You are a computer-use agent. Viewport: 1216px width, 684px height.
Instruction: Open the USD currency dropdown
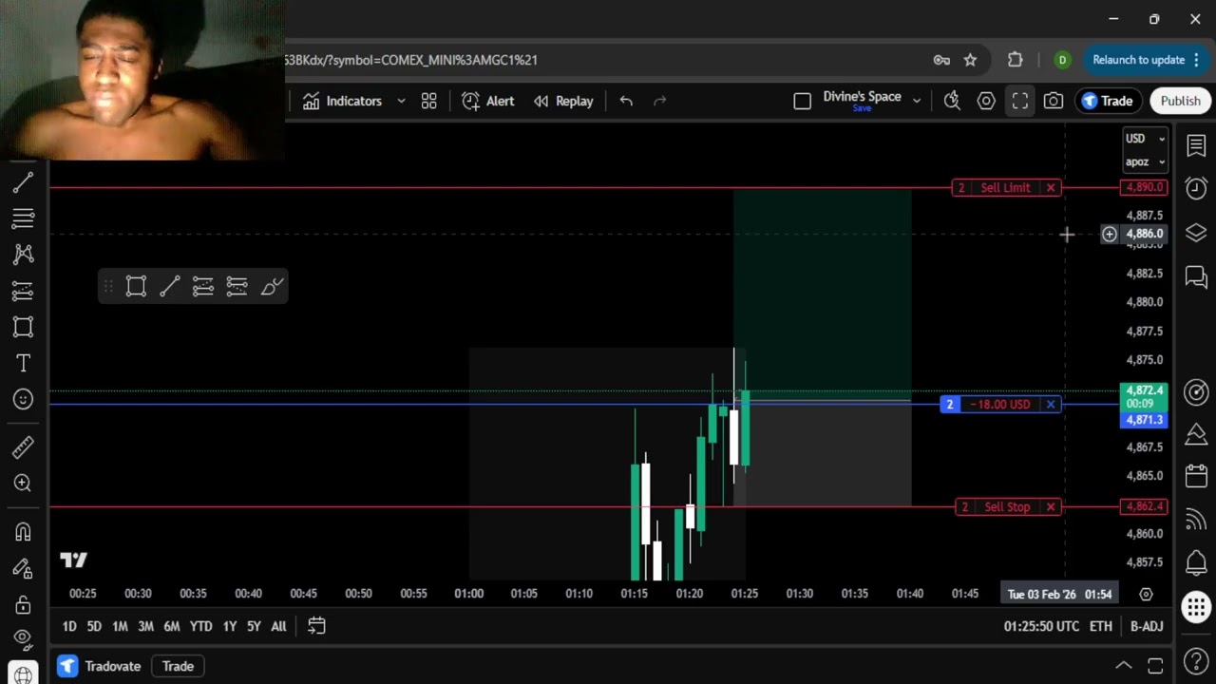(x=1145, y=139)
